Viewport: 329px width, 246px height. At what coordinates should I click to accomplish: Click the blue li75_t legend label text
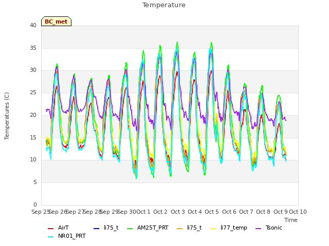point(111,228)
